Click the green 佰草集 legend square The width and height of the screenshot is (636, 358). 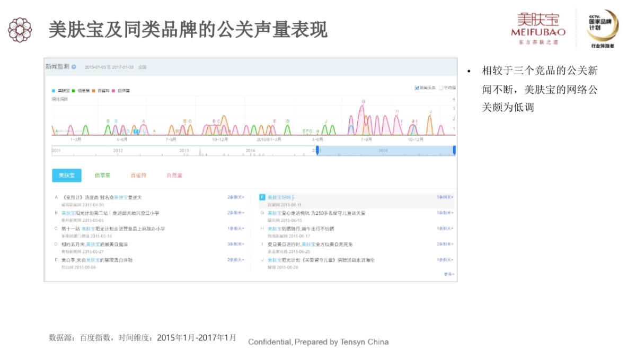pyautogui.click(x=73, y=91)
